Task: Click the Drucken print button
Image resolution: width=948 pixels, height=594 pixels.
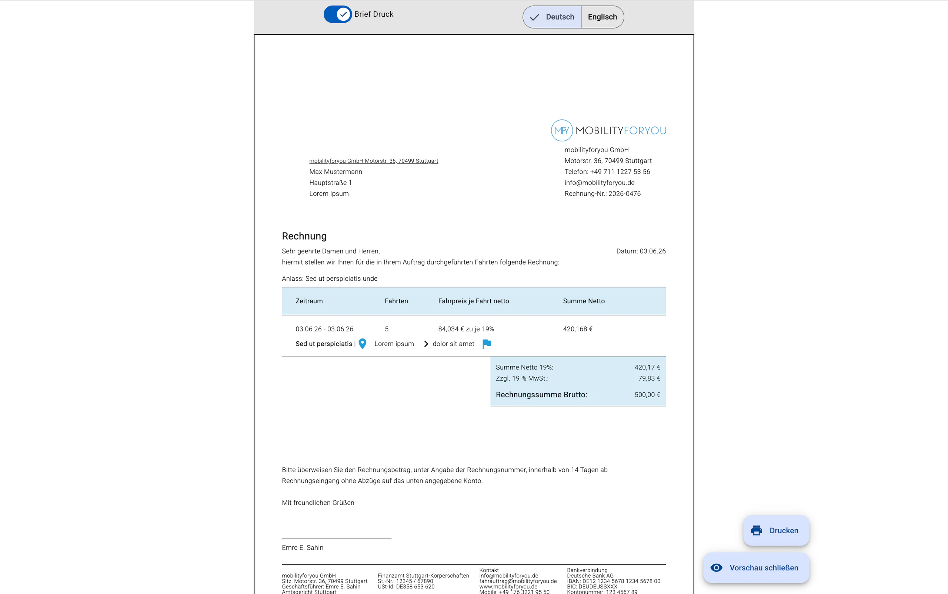Action: coord(776,530)
